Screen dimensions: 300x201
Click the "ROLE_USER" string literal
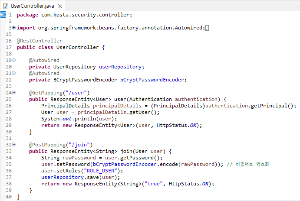click(x=101, y=171)
